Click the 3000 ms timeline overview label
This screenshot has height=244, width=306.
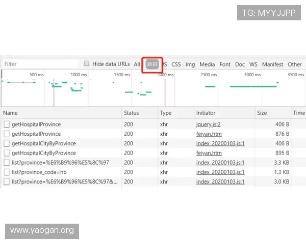(252, 75)
